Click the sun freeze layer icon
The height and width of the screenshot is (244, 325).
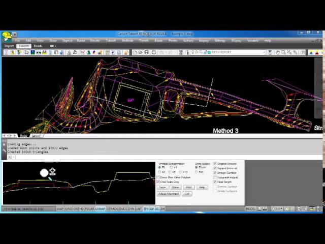pos(197,52)
